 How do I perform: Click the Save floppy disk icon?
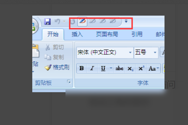click(x=48, y=22)
